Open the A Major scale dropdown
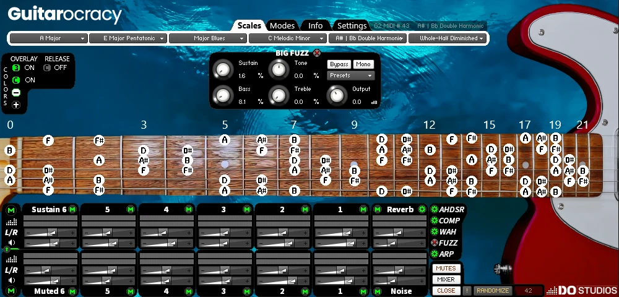Viewport: 619px width, 297px height. [48, 38]
